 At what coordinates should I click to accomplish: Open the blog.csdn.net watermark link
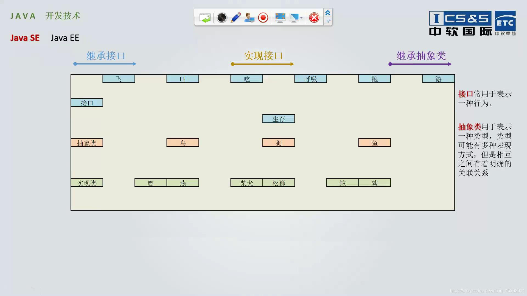point(487,291)
